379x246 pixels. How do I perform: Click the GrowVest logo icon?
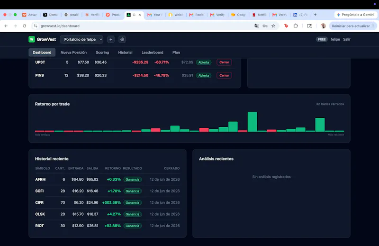32,39
